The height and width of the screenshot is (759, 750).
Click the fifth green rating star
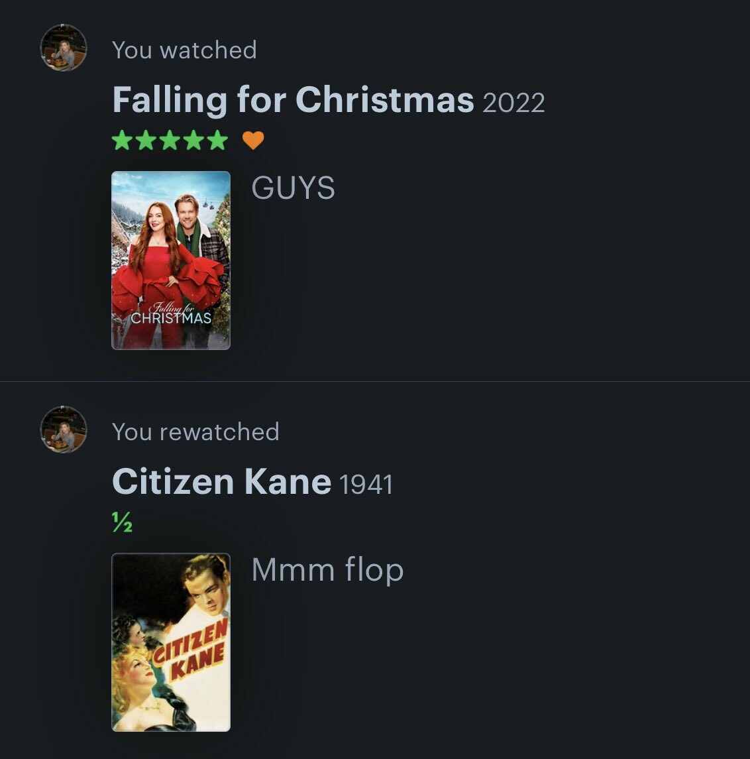(218, 141)
